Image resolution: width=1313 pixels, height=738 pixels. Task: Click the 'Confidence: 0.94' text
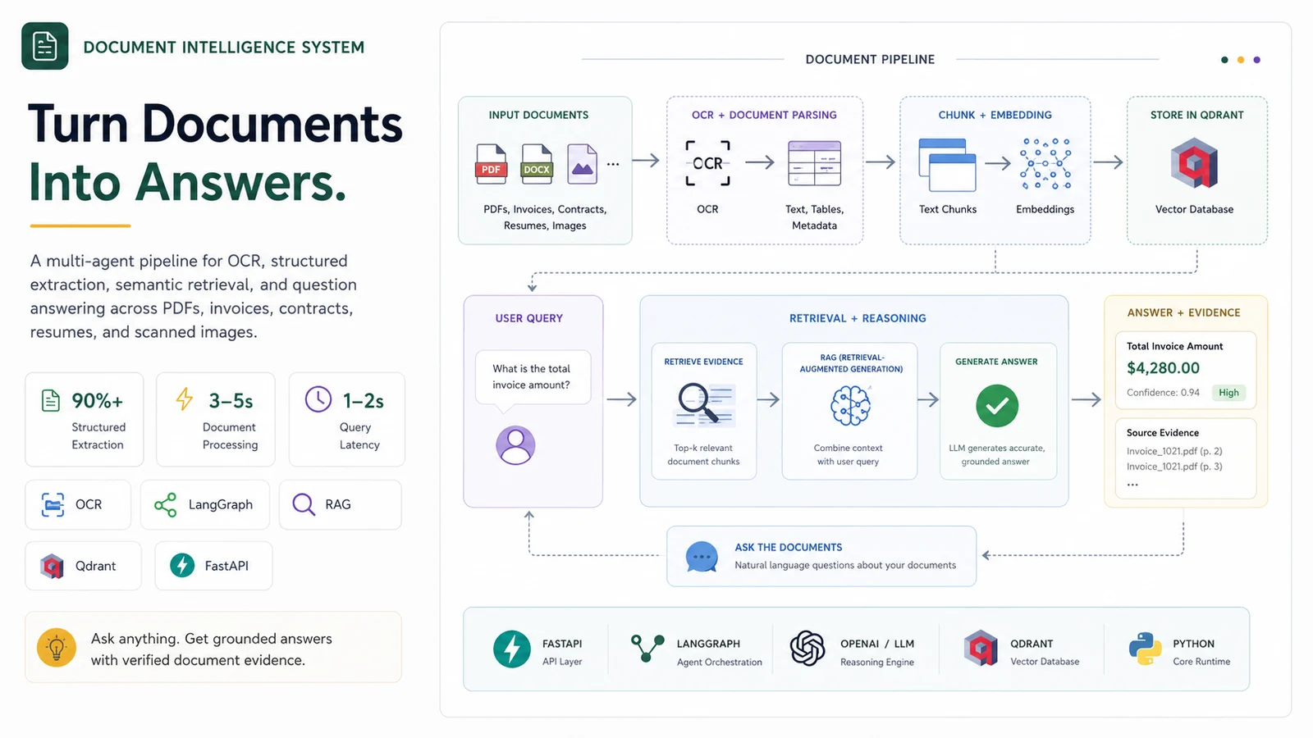1163,393
